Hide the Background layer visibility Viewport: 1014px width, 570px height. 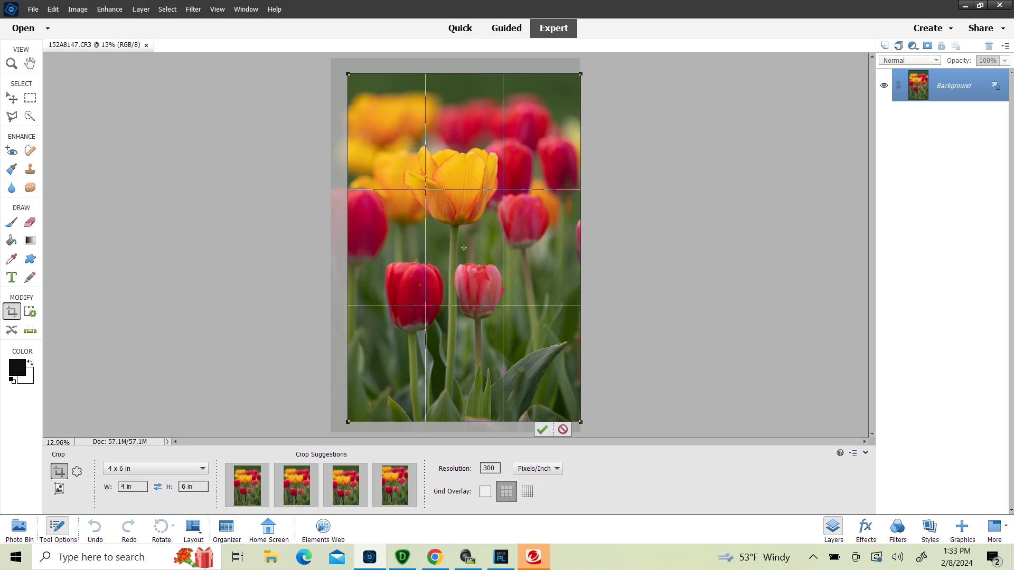[884, 85]
